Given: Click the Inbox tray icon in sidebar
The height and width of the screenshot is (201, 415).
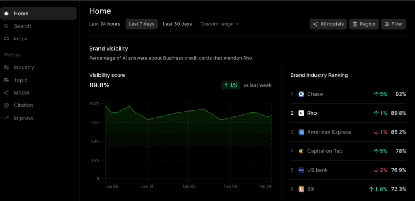Looking at the screenshot, I should [x=6, y=39].
